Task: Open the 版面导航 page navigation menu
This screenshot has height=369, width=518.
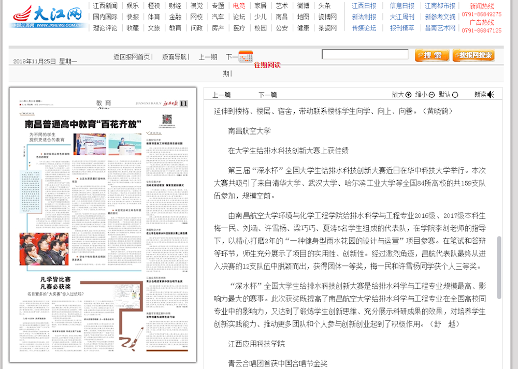Action: point(175,57)
